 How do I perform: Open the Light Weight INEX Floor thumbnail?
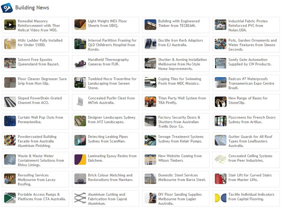click(80, 25)
